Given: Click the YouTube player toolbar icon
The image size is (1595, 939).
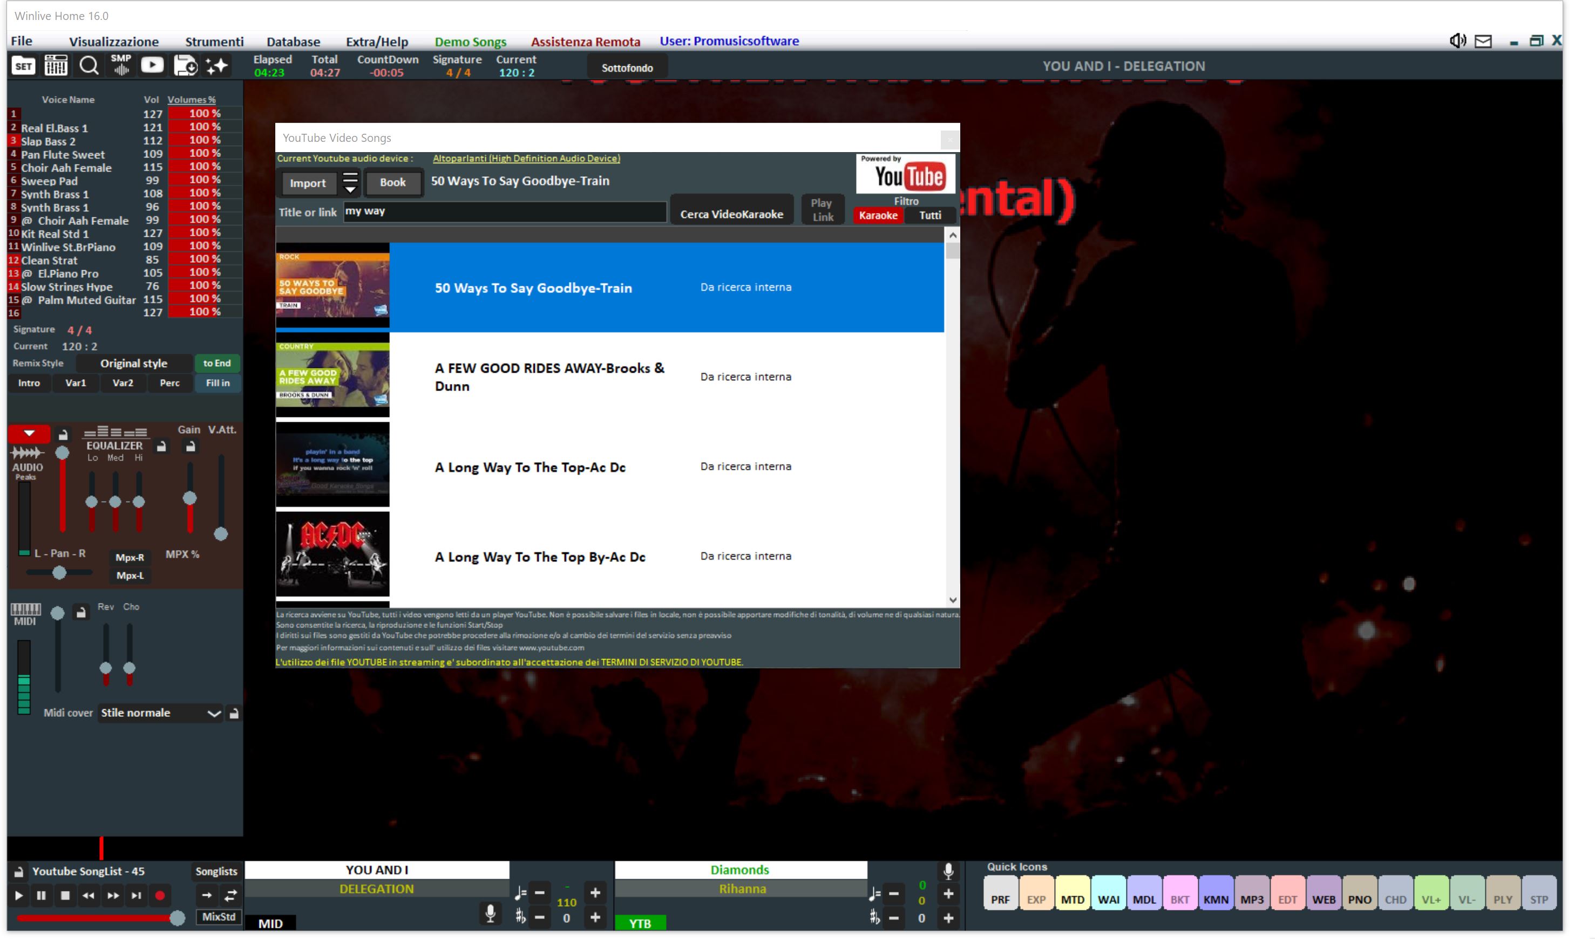Looking at the screenshot, I should [x=152, y=66].
